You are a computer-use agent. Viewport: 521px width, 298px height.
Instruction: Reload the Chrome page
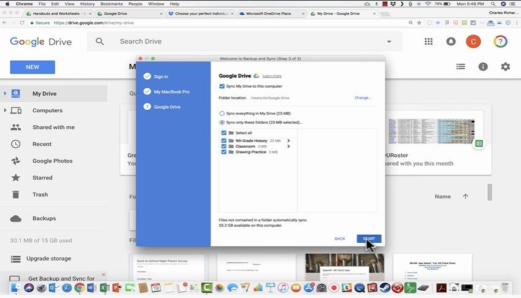pos(22,23)
